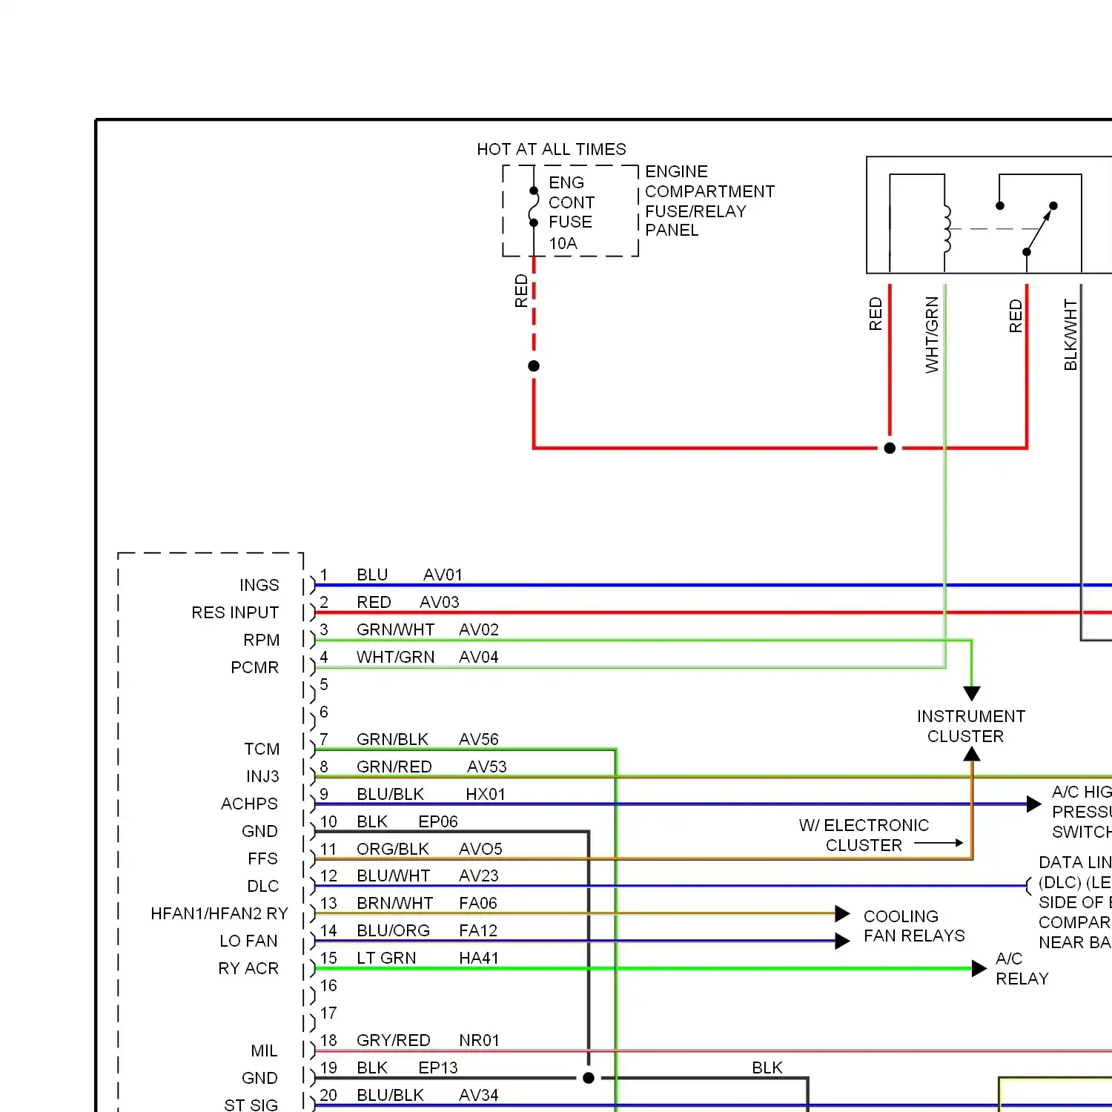Click pin number 6 on the connector
1112x1112 pixels.
pos(324,712)
